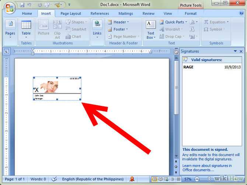Click the Clip Art icon
Screen dimensions: 247x185
58,29
